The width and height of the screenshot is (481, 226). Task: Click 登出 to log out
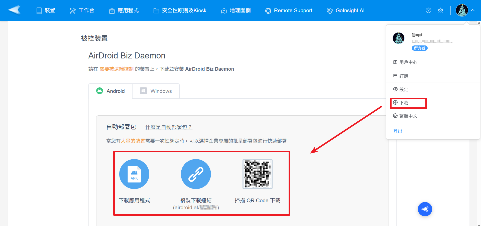click(x=398, y=131)
